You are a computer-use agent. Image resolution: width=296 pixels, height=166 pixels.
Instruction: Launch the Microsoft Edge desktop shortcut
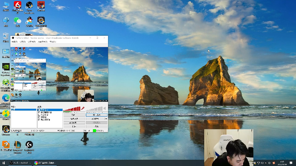coord(6,100)
